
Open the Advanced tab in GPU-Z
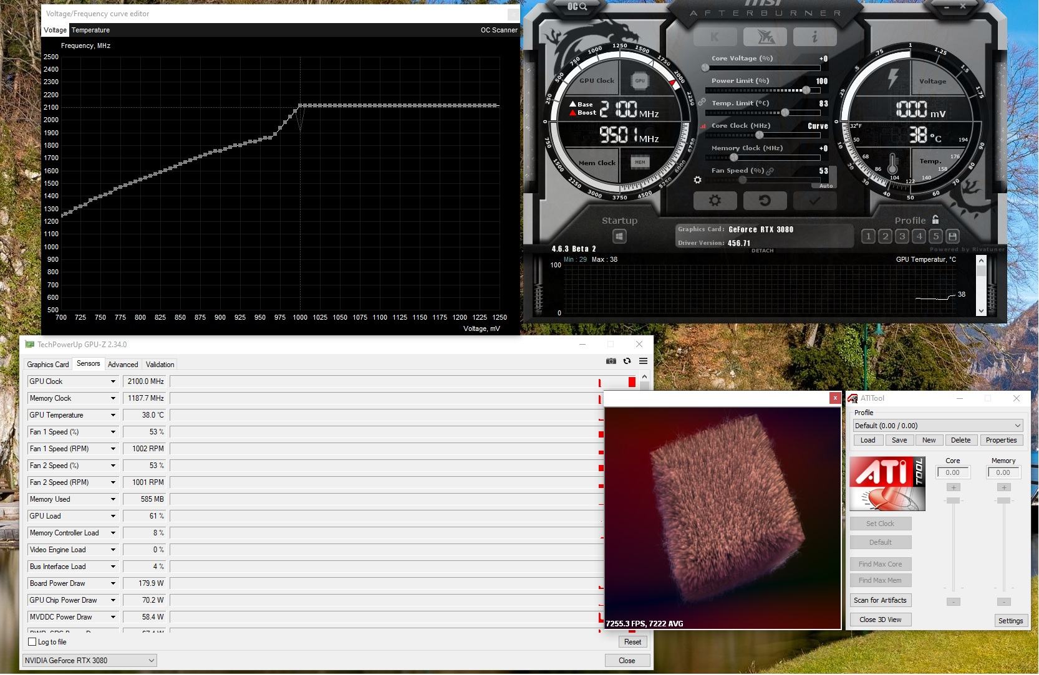tap(123, 365)
